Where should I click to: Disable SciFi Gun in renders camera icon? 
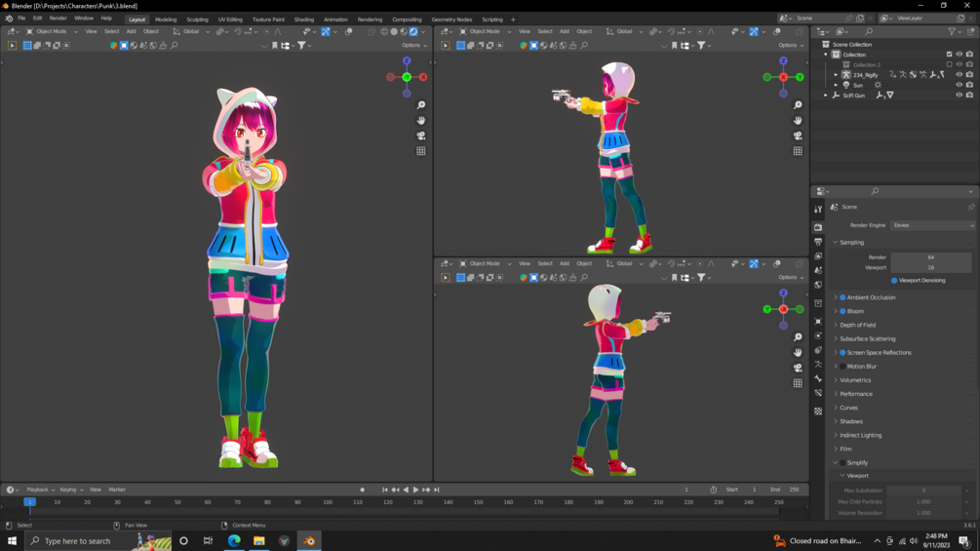coord(969,95)
